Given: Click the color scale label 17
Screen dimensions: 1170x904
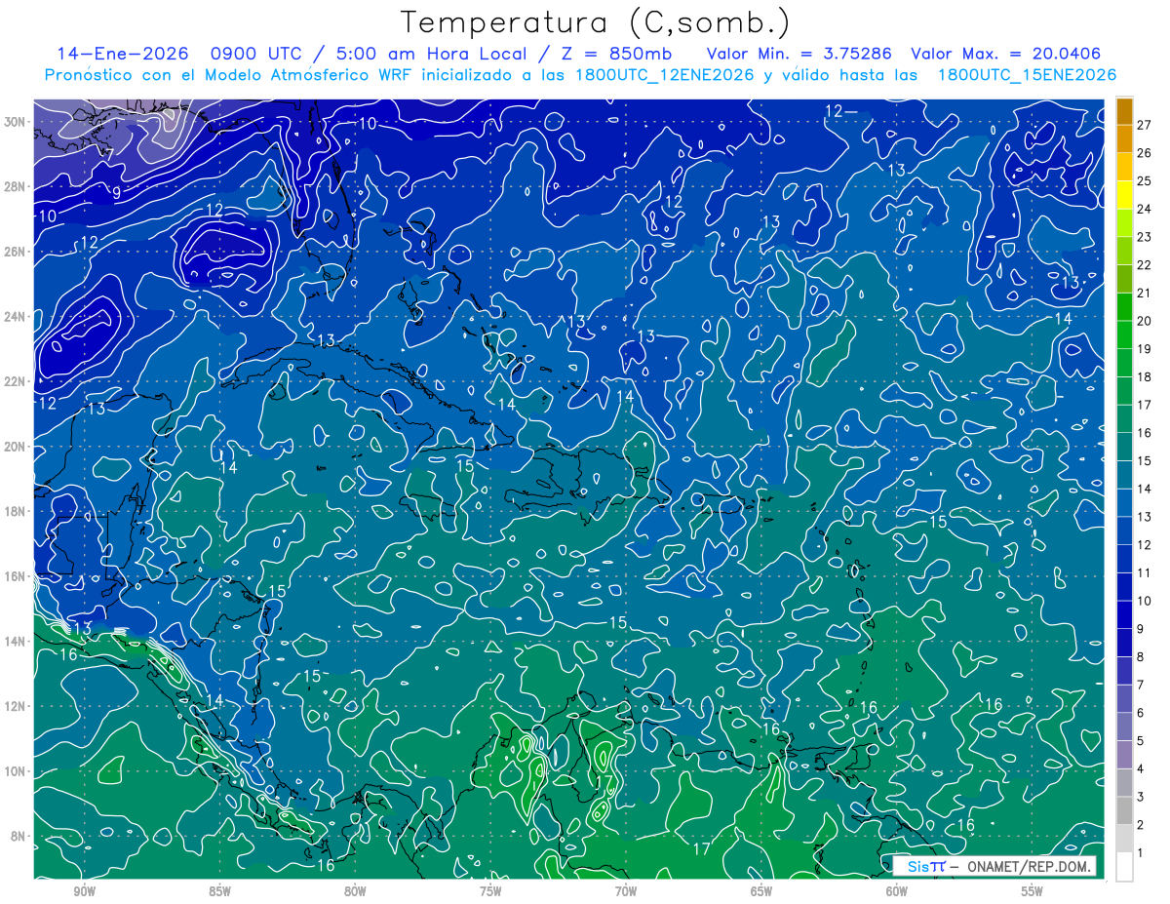Looking at the screenshot, I should pos(1144,405).
